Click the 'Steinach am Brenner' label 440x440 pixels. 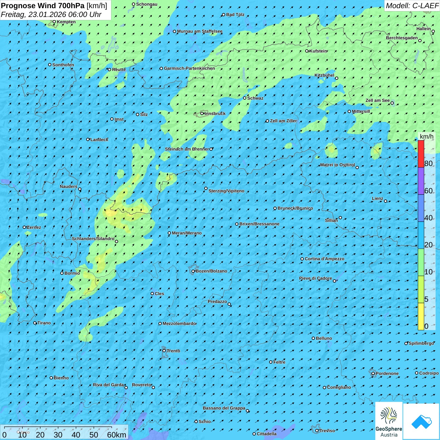[x=187, y=149]
